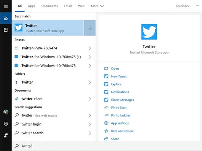Click the folder icon of the Twitter folder

[16, 82]
